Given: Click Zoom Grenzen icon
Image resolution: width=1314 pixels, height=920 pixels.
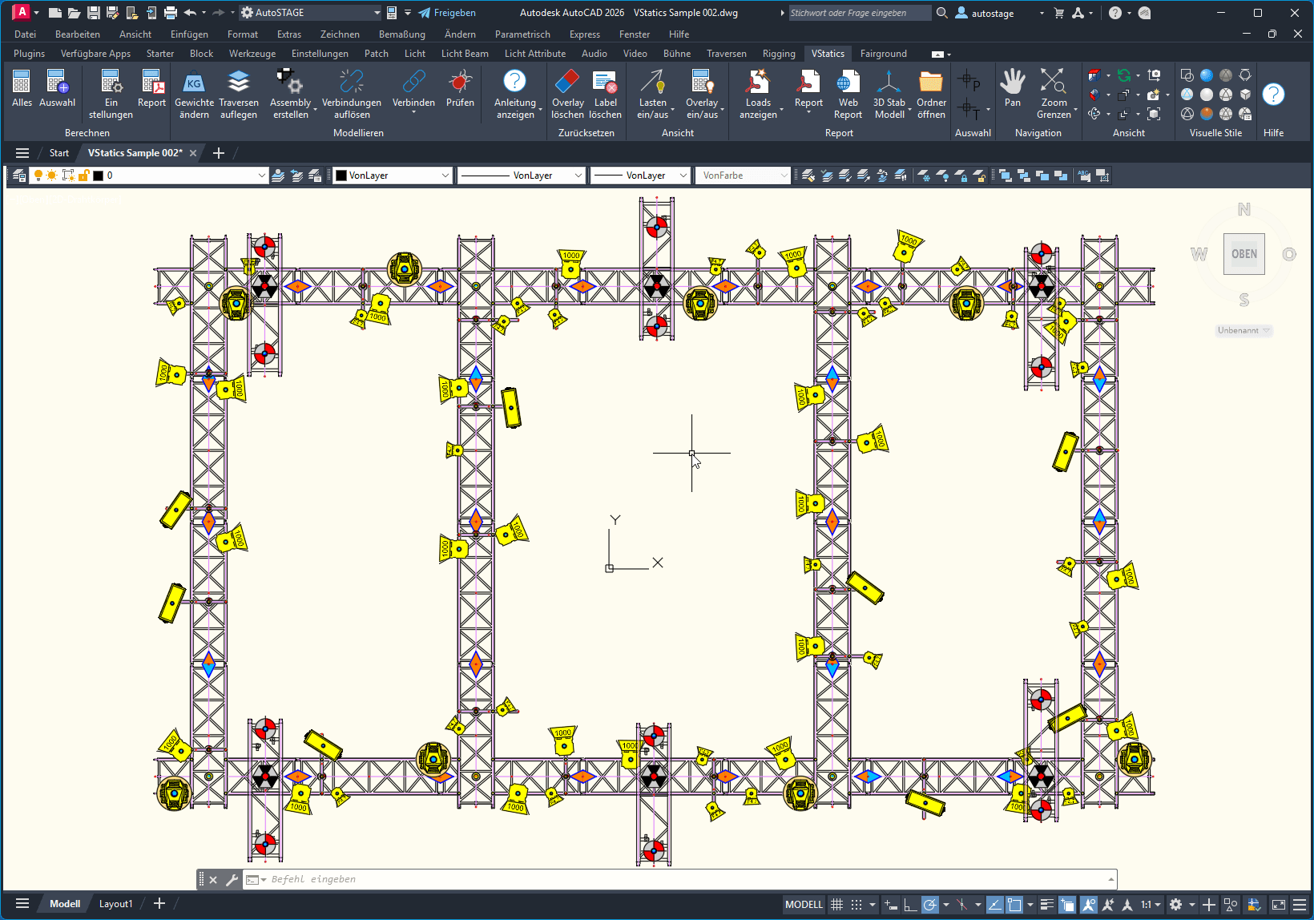Looking at the screenshot, I should pos(1053,82).
